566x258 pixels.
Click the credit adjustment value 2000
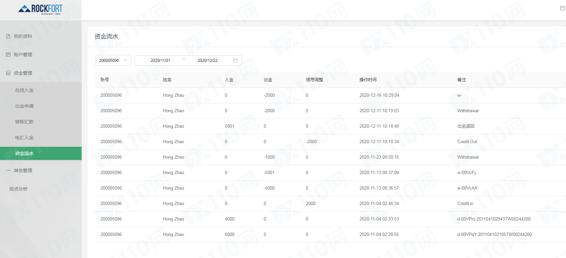coord(310,204)
